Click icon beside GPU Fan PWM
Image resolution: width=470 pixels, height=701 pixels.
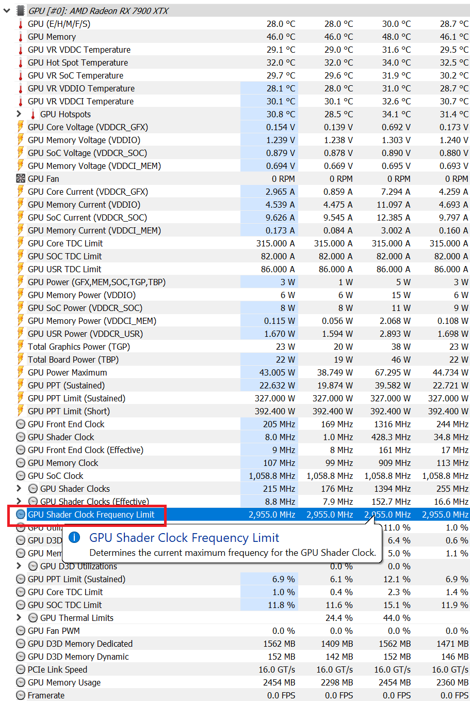click(x=21, y=631)
